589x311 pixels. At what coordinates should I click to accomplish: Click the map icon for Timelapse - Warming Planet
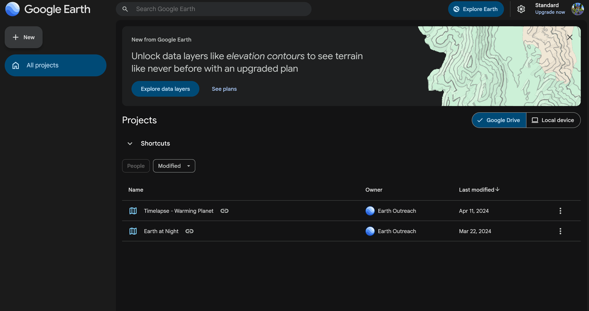pyautogui.click(x=133, y=211)
